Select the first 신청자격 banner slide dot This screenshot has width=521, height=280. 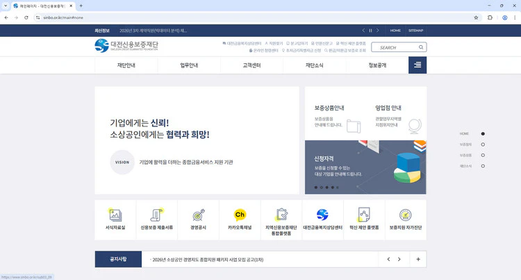coord(315,188)
